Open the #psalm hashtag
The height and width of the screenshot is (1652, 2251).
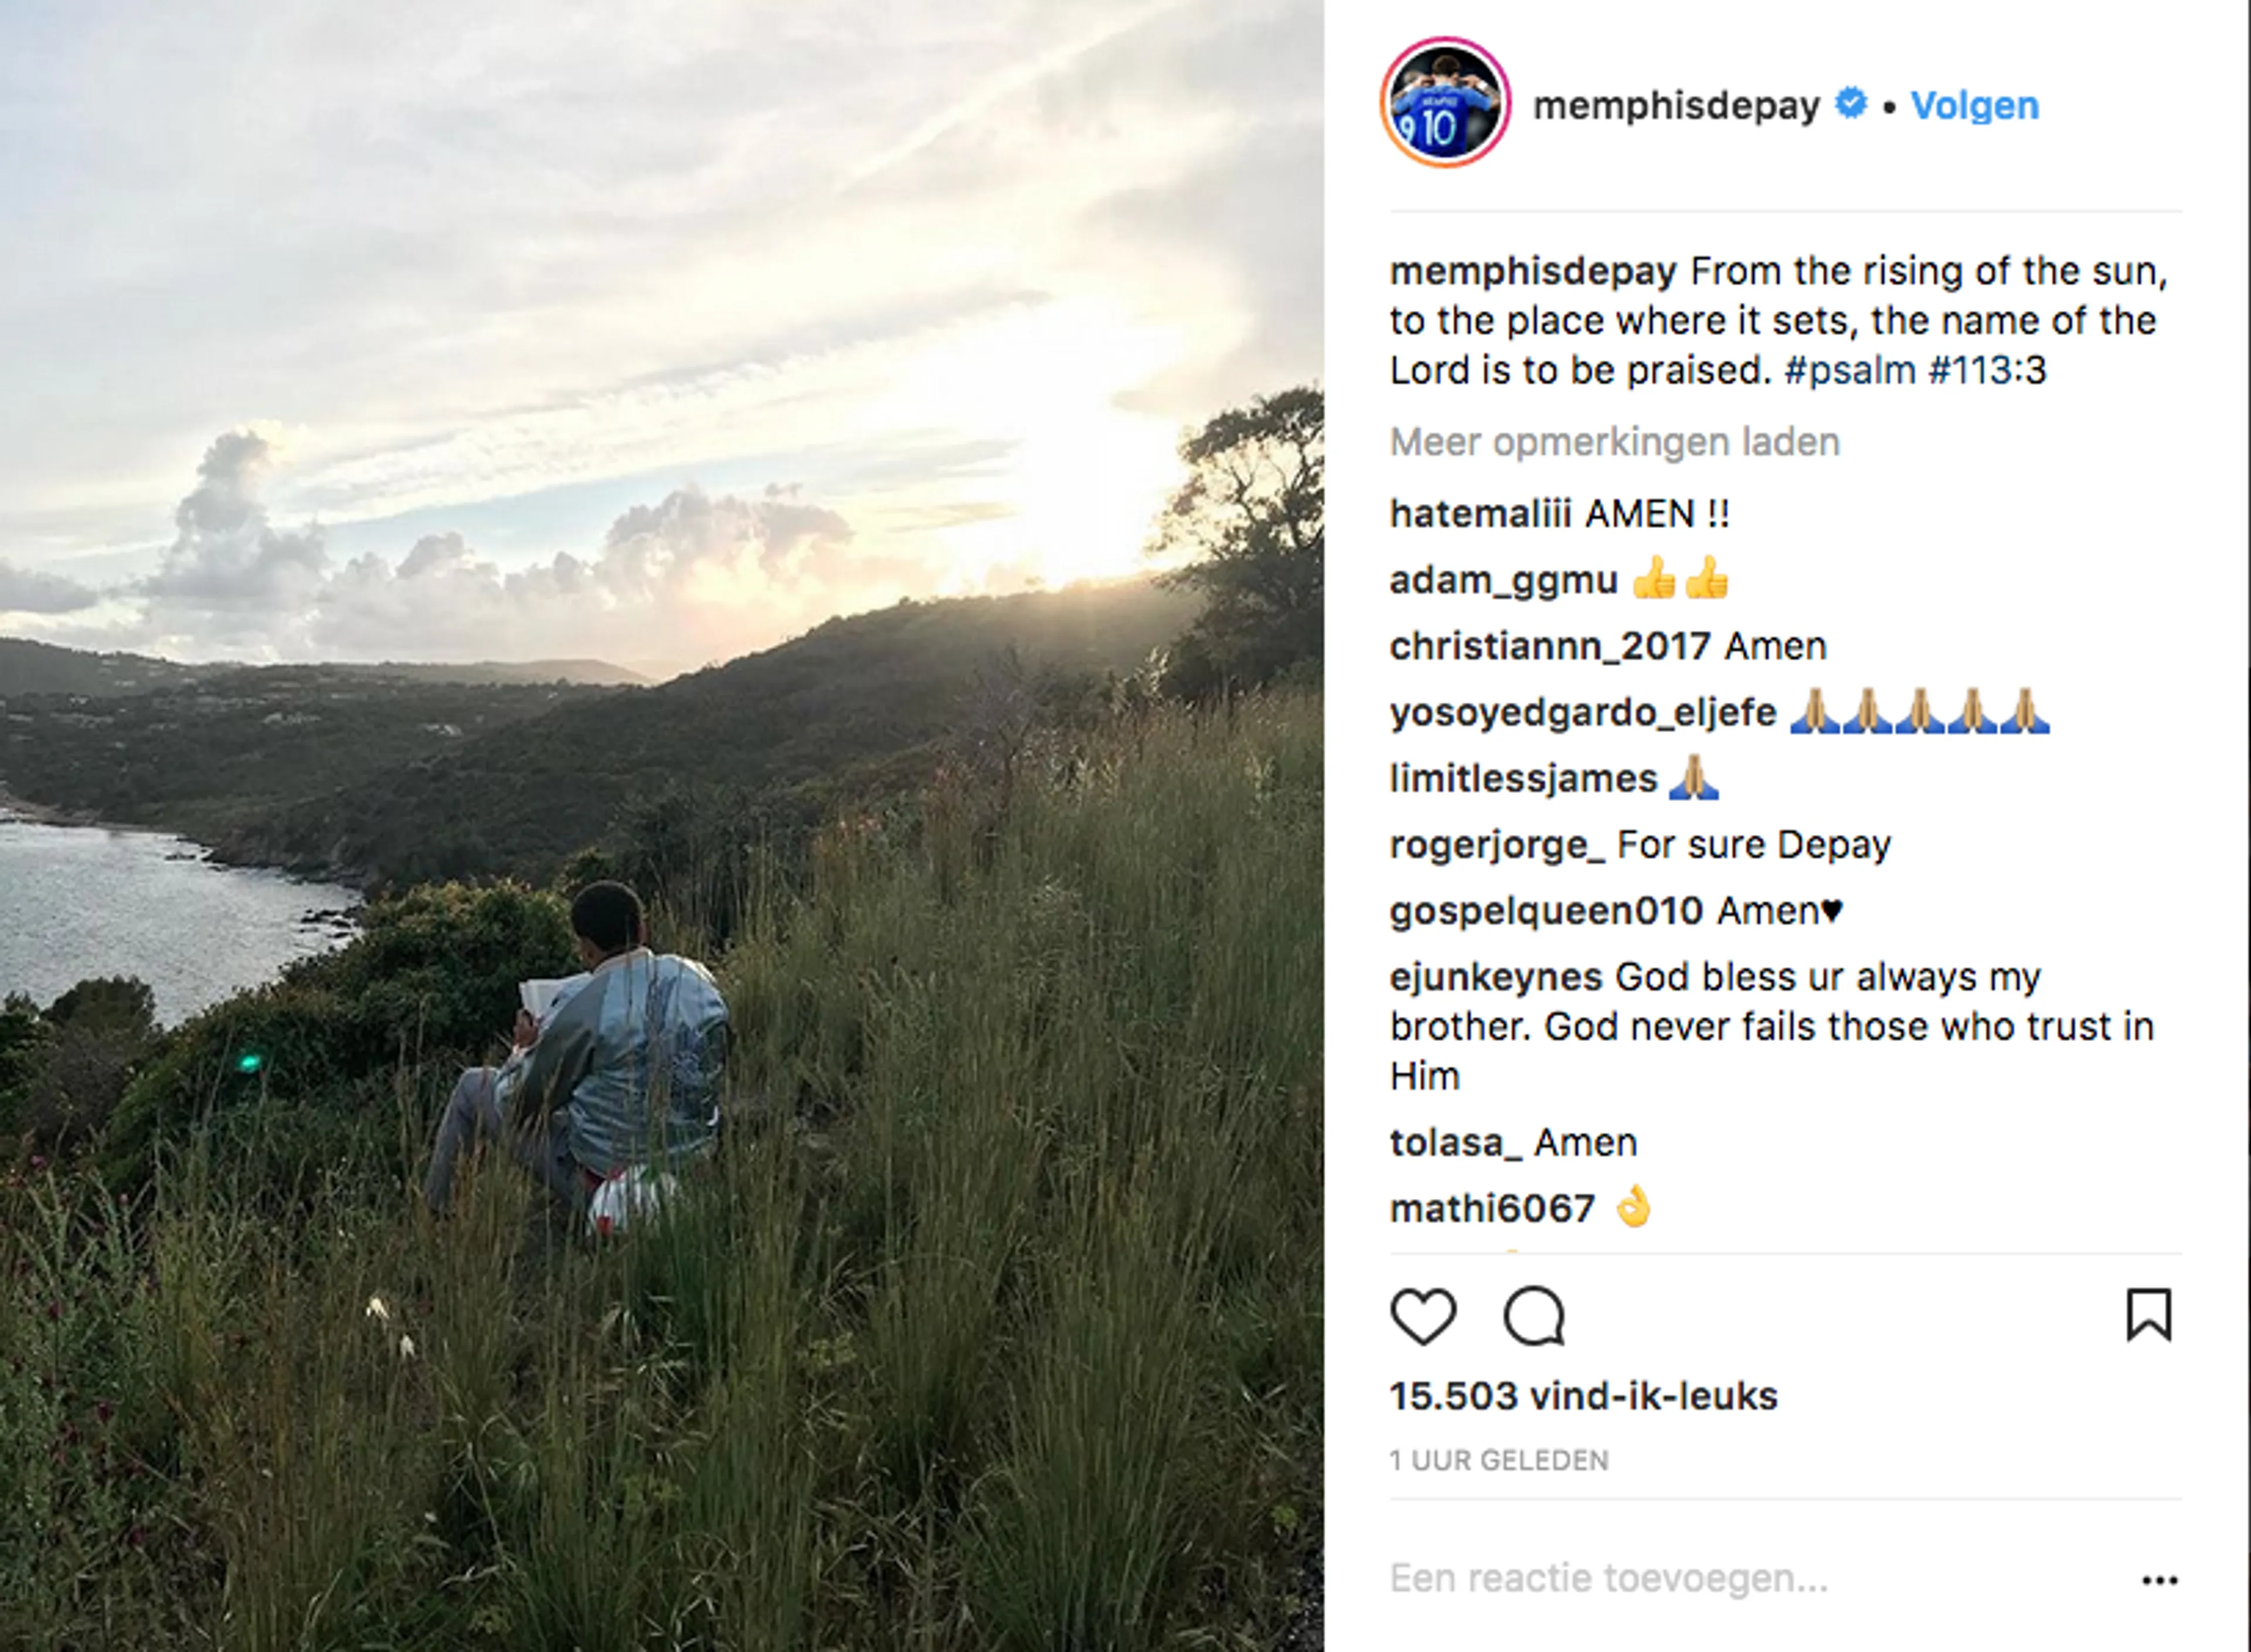click(1848, 370)
